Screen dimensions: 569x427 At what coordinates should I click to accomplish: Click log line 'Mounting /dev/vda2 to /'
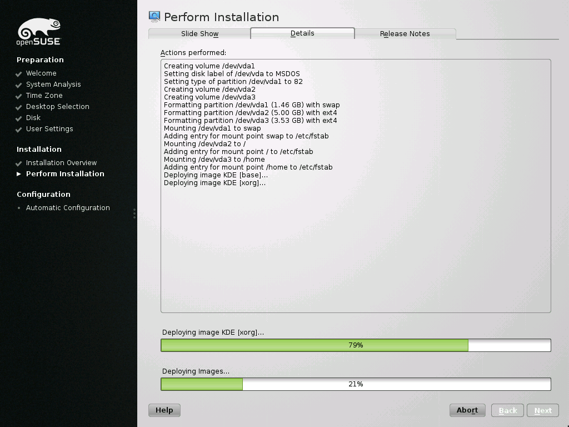204,144
